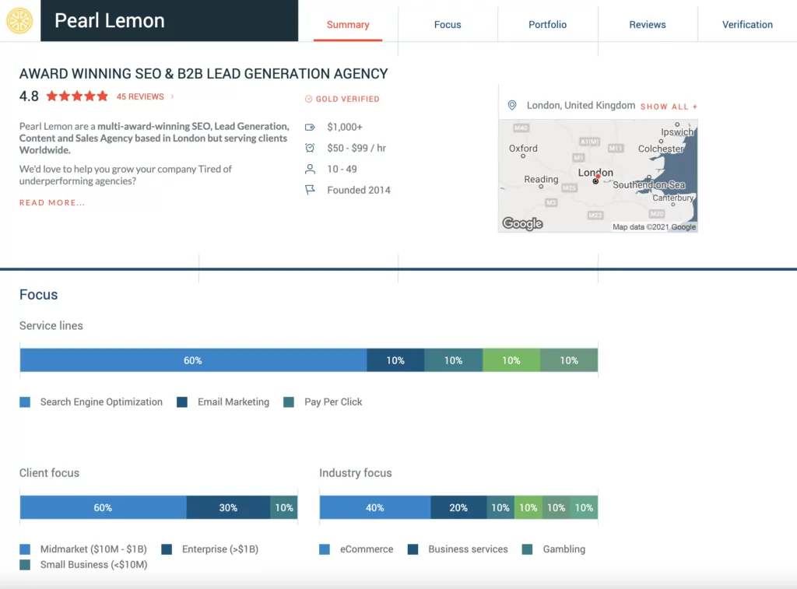The height and width of the screenshot is (589, 797).
Task: Click the $50 - $99 / hr text
Action: [x=356, y=148]
